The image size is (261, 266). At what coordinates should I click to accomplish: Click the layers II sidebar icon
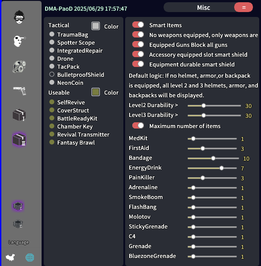tap(18, 224)
